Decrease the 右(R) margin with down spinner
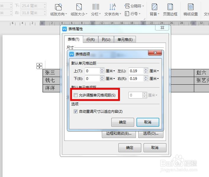The width and height of the screenshot is (209, 177). (146, 80)
